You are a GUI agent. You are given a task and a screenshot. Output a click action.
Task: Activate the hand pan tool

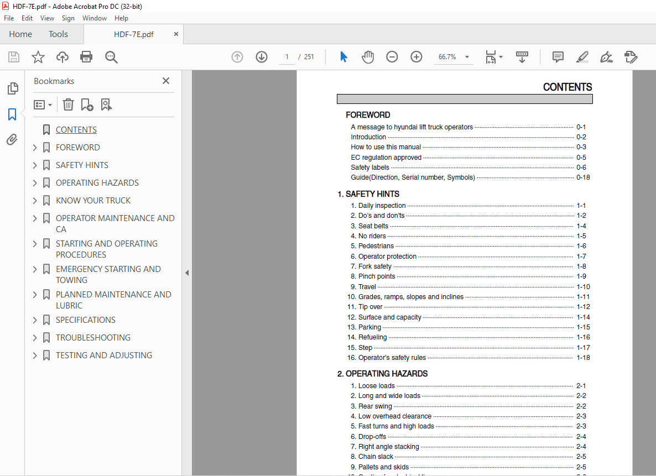pyautogui.click(x=368, y=57)
